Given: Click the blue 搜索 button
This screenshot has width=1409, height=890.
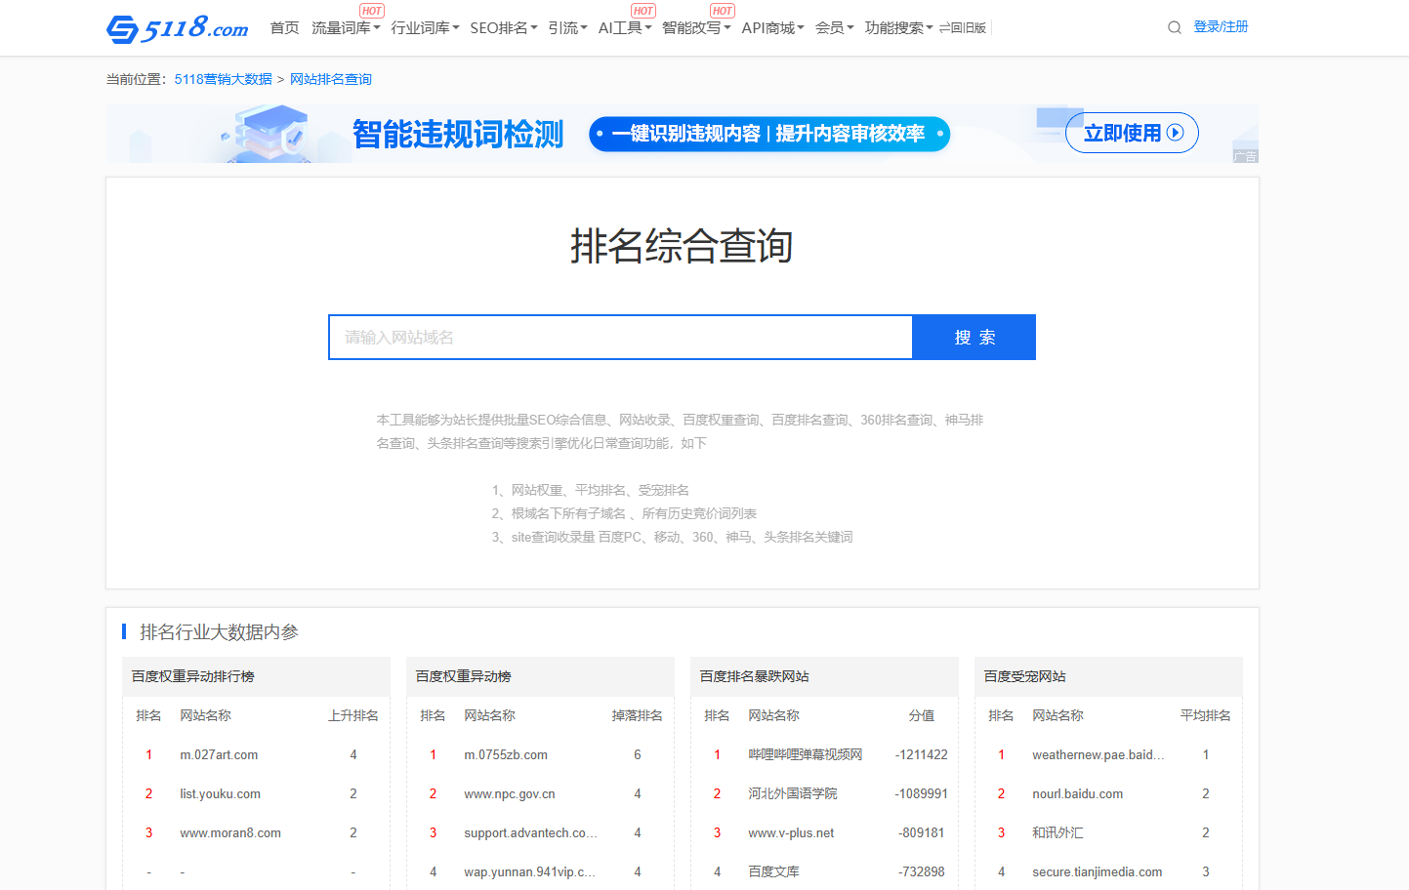Looking at the screenshot, I should (974, 337).
